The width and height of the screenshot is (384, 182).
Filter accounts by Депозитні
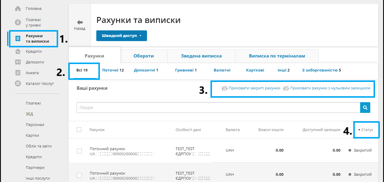(x=146, y=70)
